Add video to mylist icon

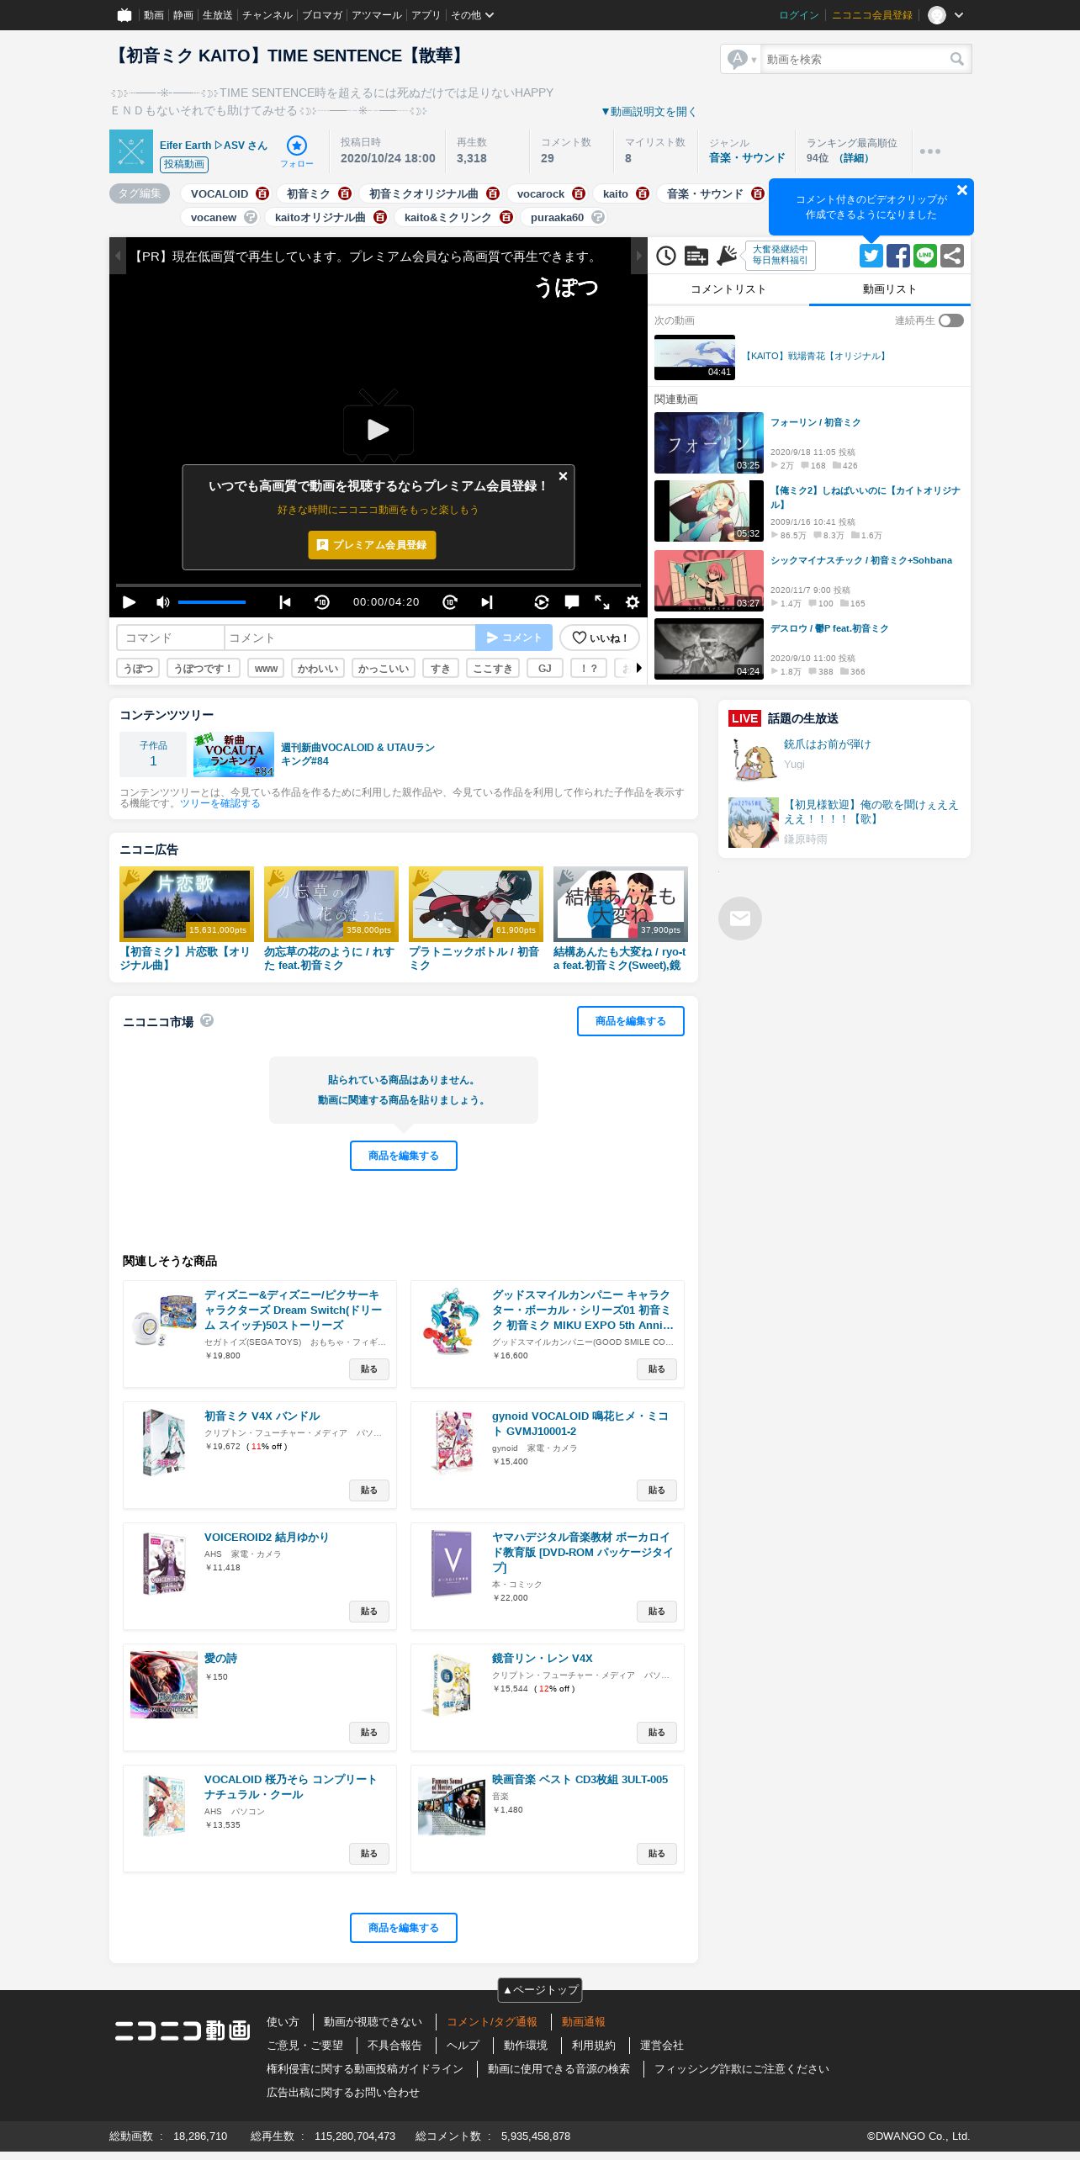point(696,256)
